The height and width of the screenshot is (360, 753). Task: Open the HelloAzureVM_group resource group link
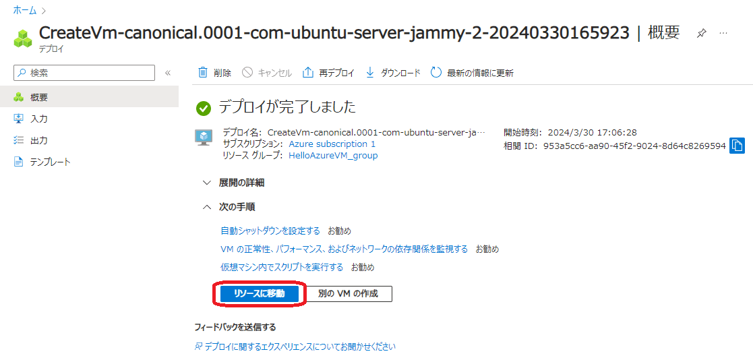[333, 156]
